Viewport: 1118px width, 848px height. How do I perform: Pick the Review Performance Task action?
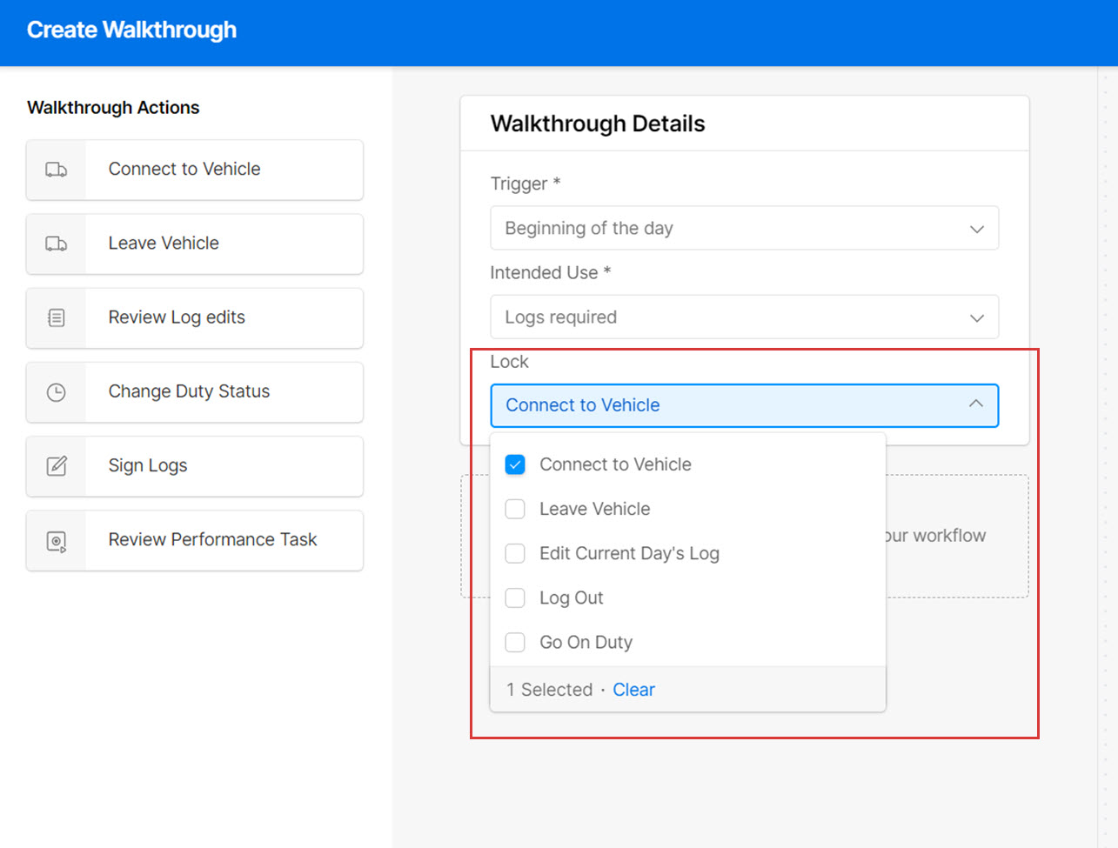pyautogui.click(x=195, y=540)
